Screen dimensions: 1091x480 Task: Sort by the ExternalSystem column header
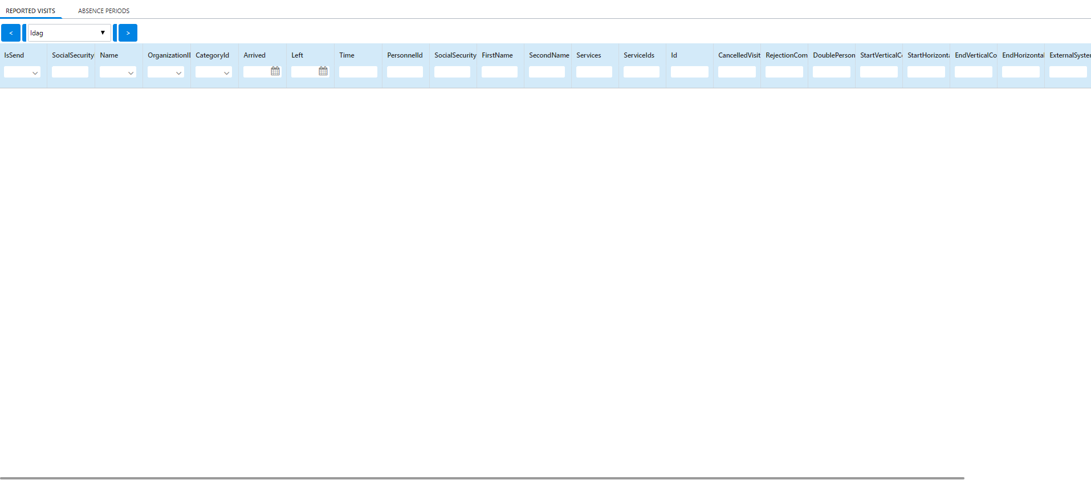1070,55
